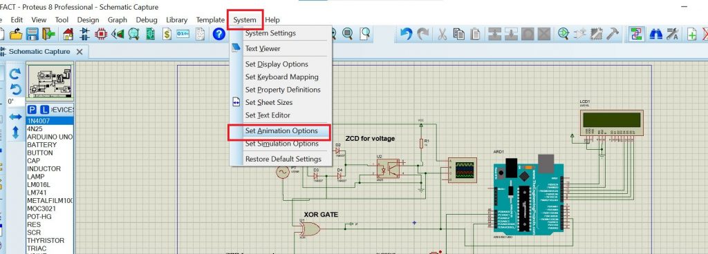Click the Decompose hammer icon

613,34
